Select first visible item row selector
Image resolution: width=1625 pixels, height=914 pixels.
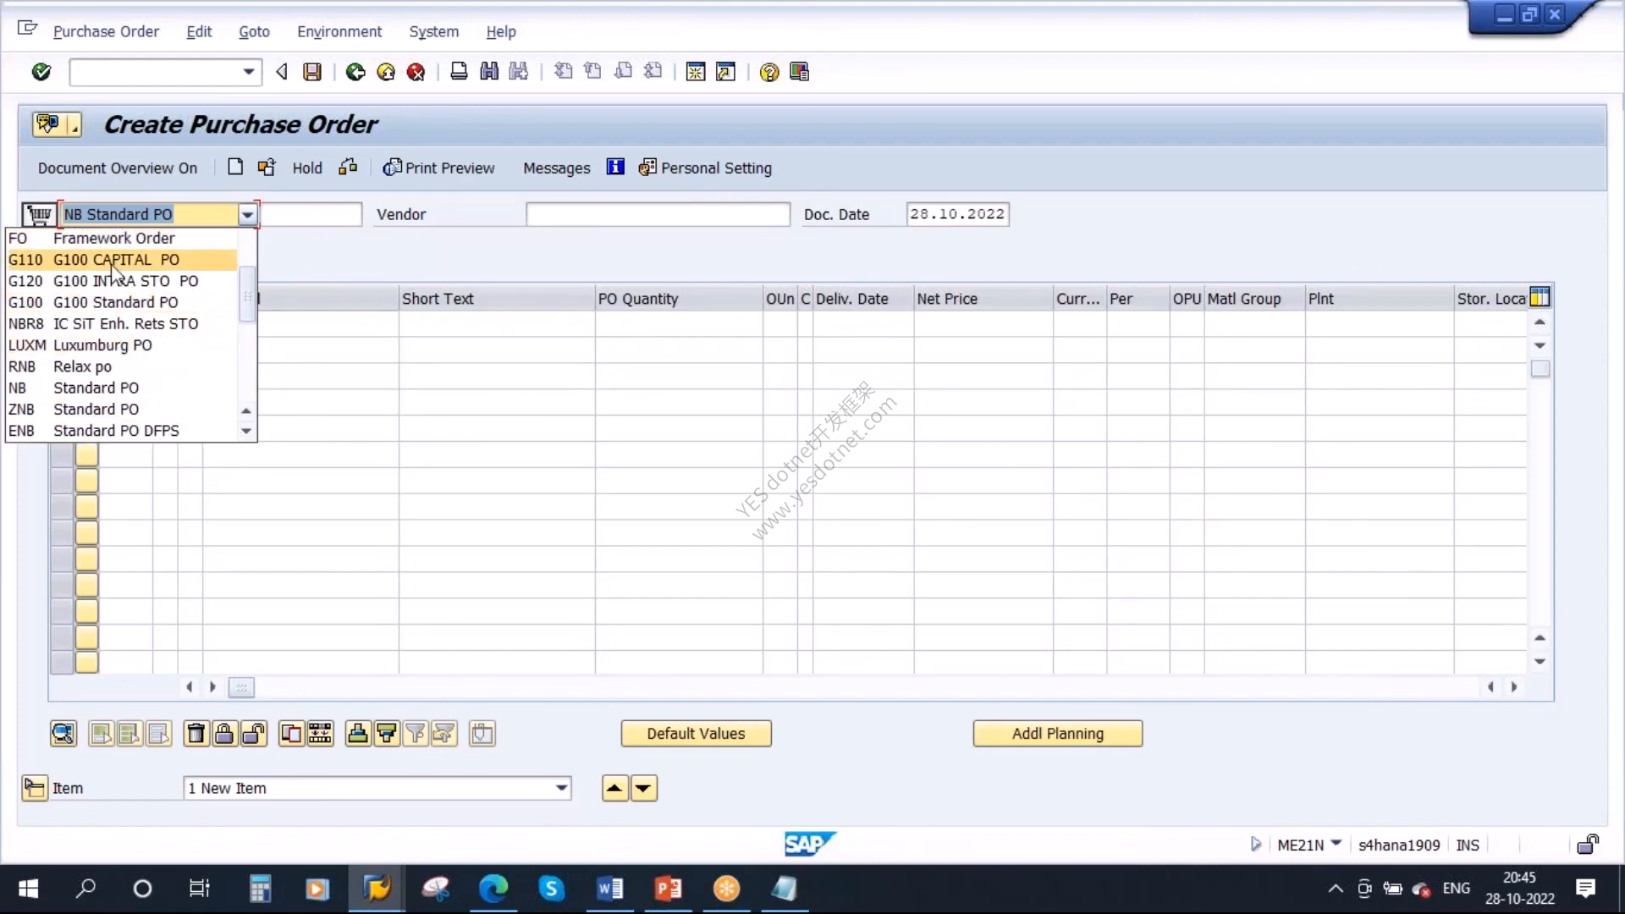[x=62, y=454]
